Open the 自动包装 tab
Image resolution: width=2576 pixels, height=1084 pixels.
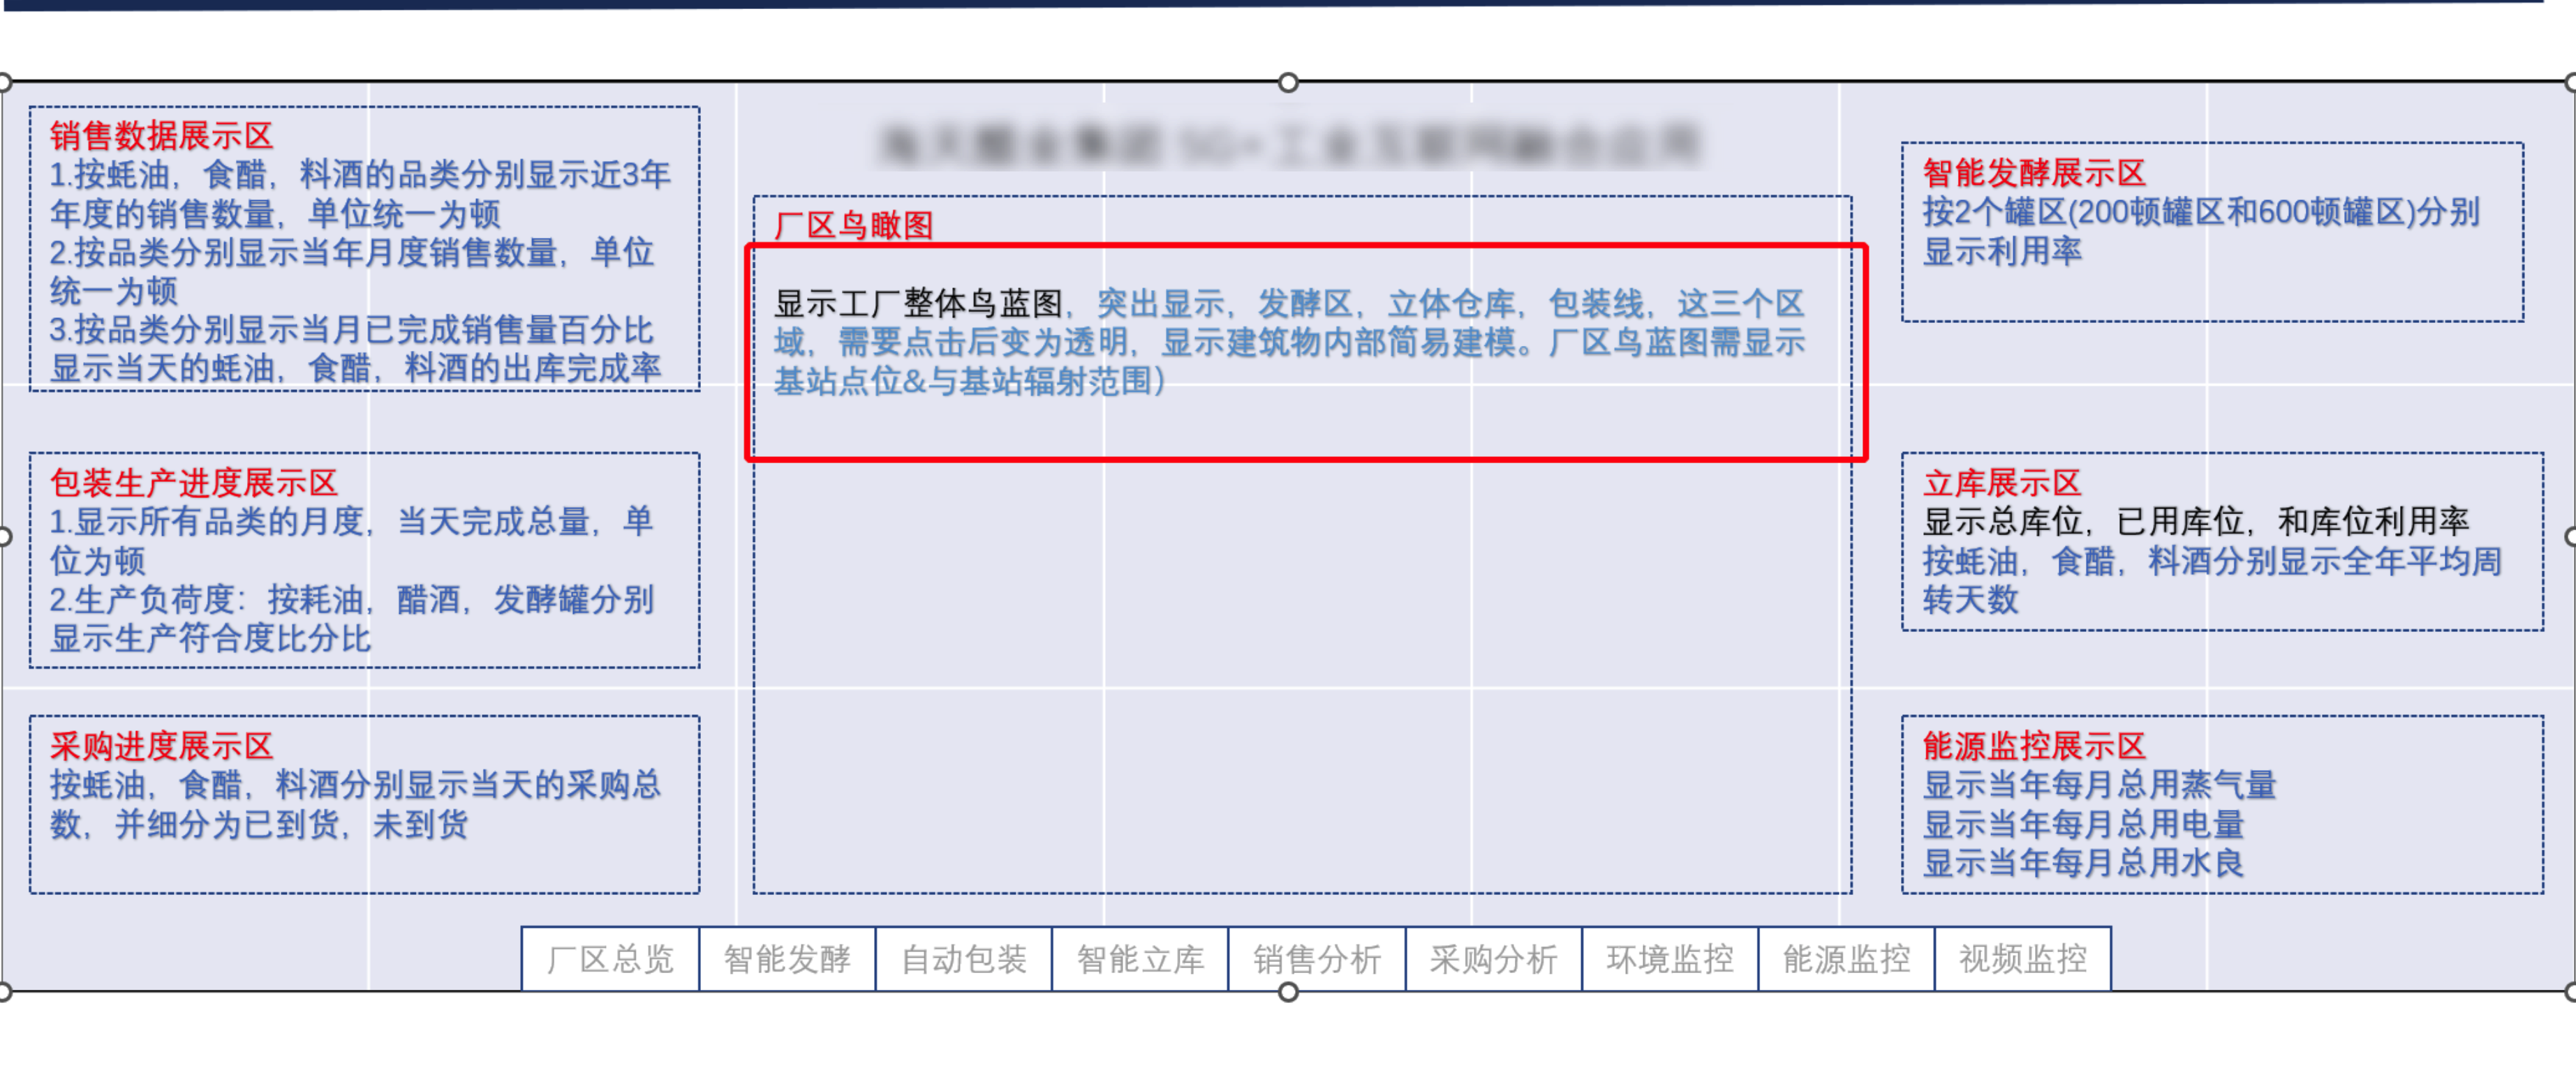[963, 959]
